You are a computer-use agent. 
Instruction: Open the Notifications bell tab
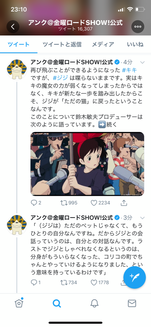[x=94, y=303]
